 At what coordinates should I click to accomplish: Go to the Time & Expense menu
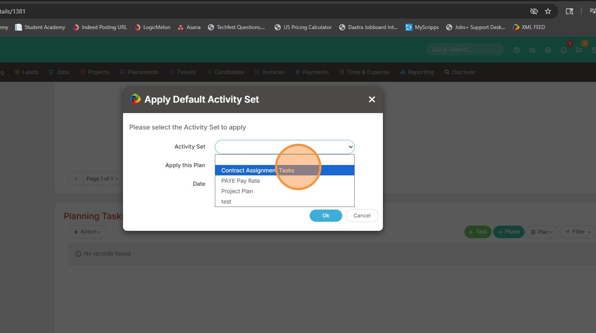[x=364, y=72]
